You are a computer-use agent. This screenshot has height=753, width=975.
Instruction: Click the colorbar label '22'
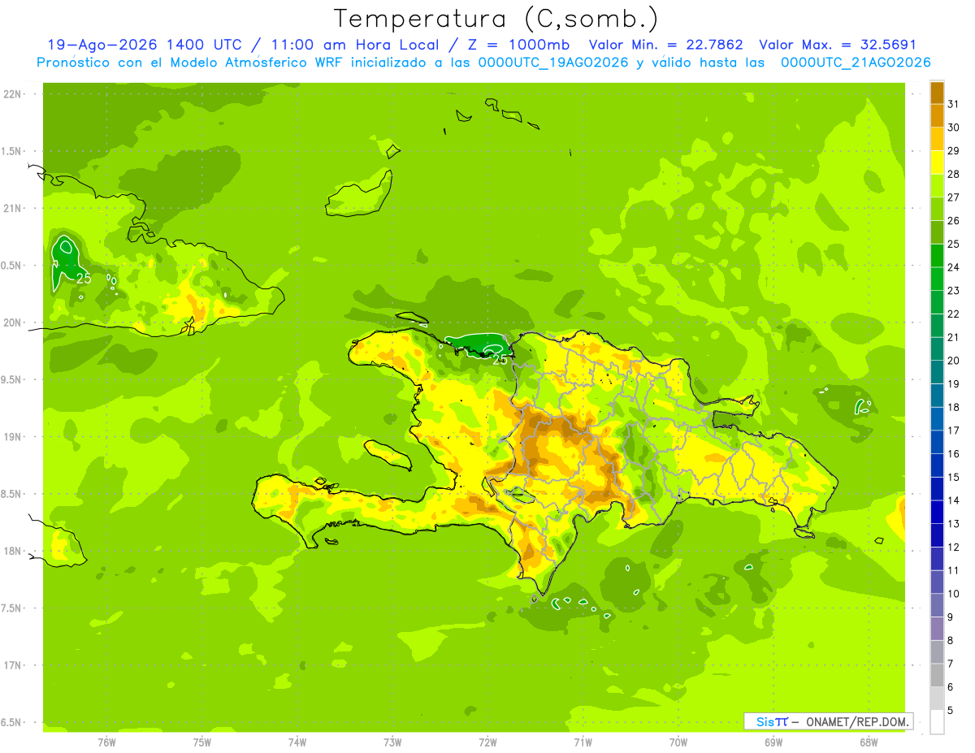pos(954,314)
